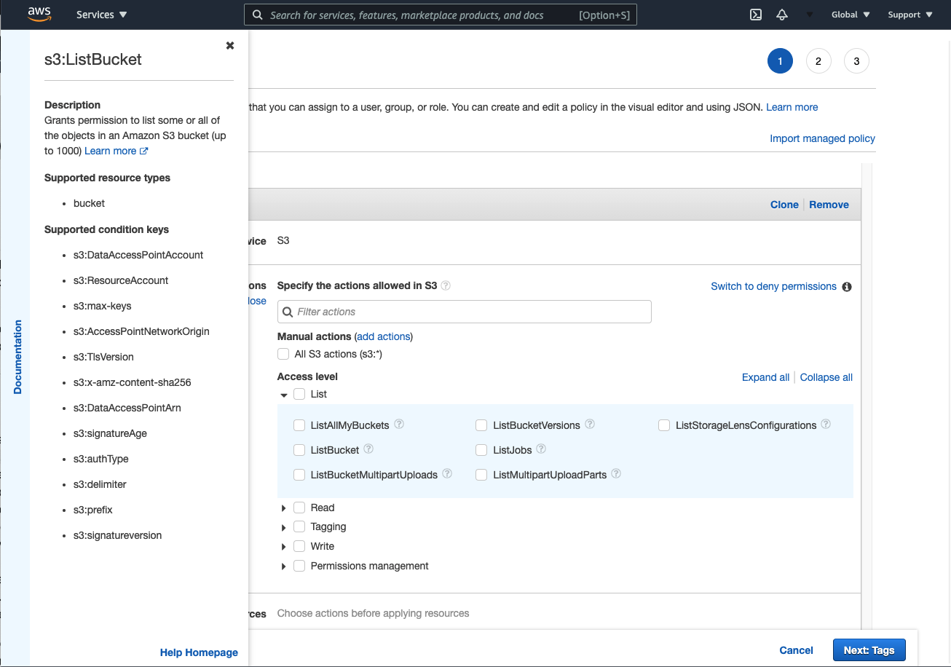Click step 2 progress indicator circle
The height and width of the screenshot is (667, 951).
(x=818, y=60)
